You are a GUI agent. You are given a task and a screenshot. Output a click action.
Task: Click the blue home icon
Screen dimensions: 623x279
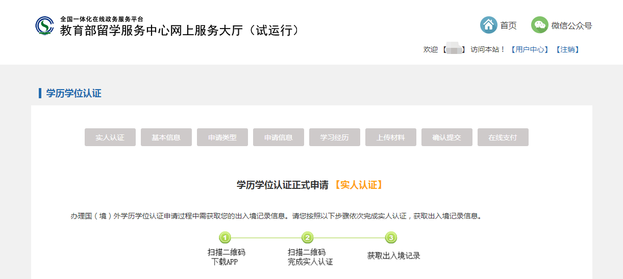(488, 25)
